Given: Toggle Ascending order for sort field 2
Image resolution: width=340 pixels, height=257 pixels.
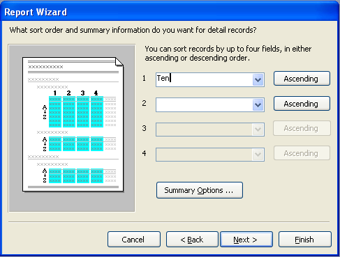Looking at the screenshot, I should click(302, 104).
